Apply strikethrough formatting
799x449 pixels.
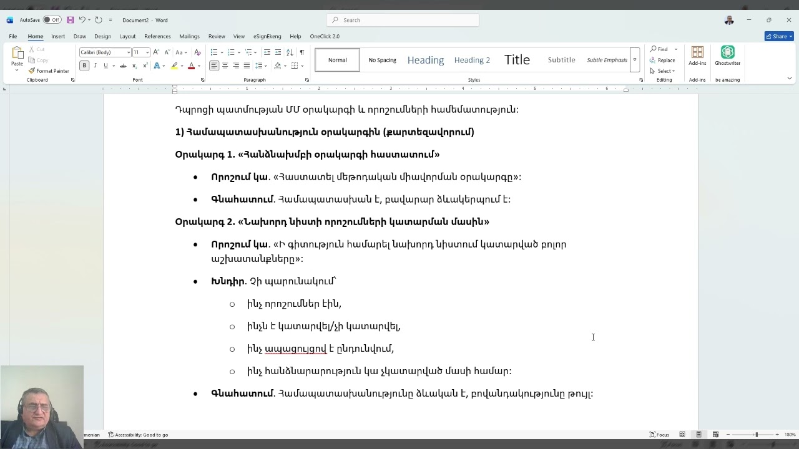click(x=123, y=65)
